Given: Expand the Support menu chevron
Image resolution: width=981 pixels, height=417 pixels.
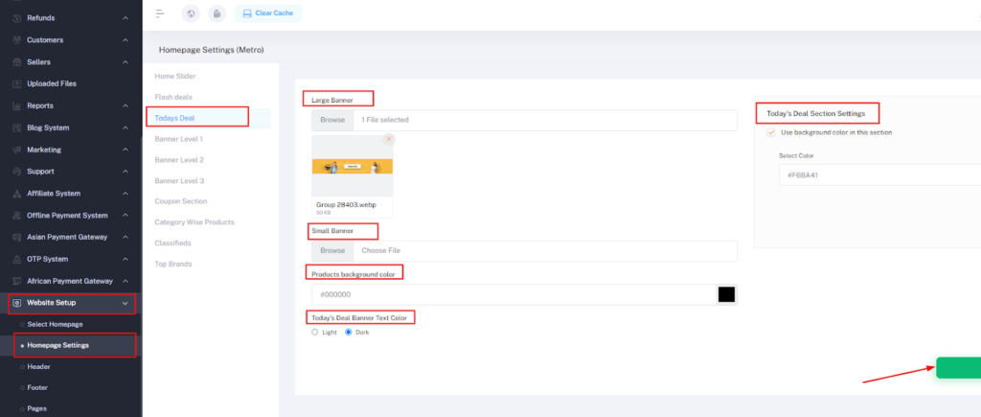Looking at the screenshot, I should [125, 171].
